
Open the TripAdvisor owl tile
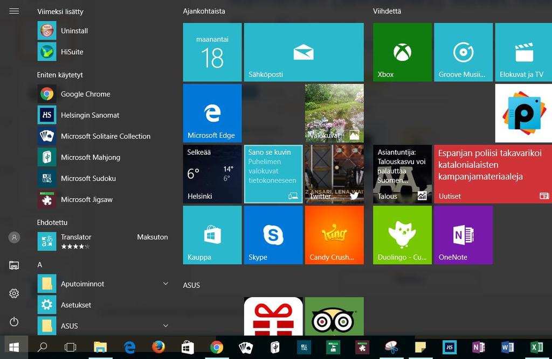334,316
